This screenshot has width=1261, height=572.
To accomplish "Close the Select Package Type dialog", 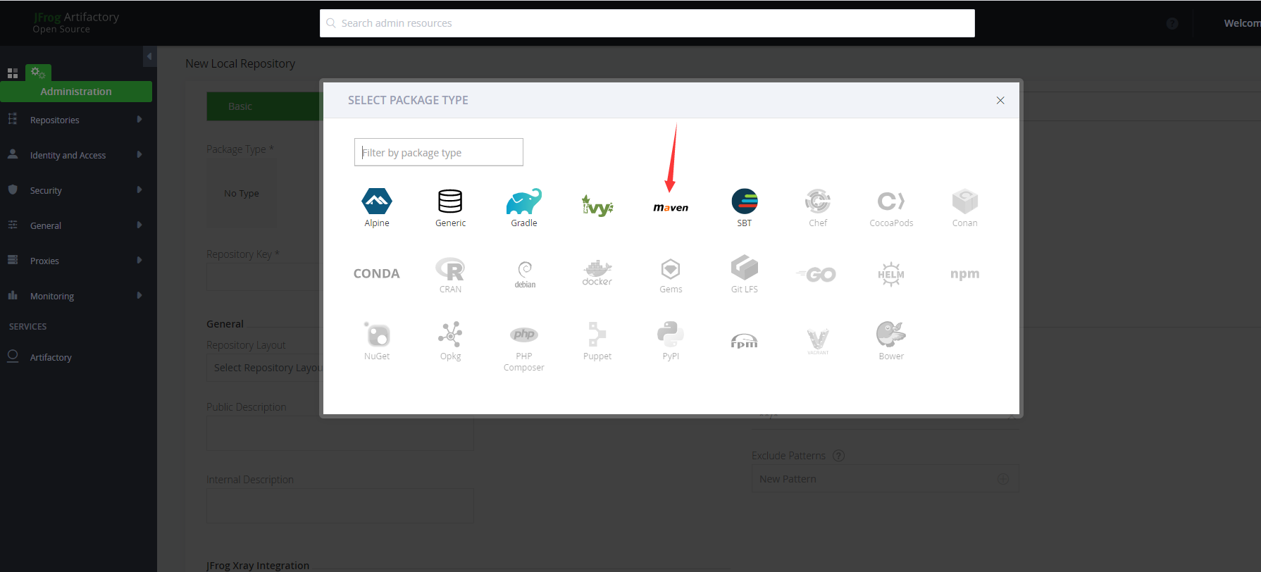I will click(x=1000, y=101).
